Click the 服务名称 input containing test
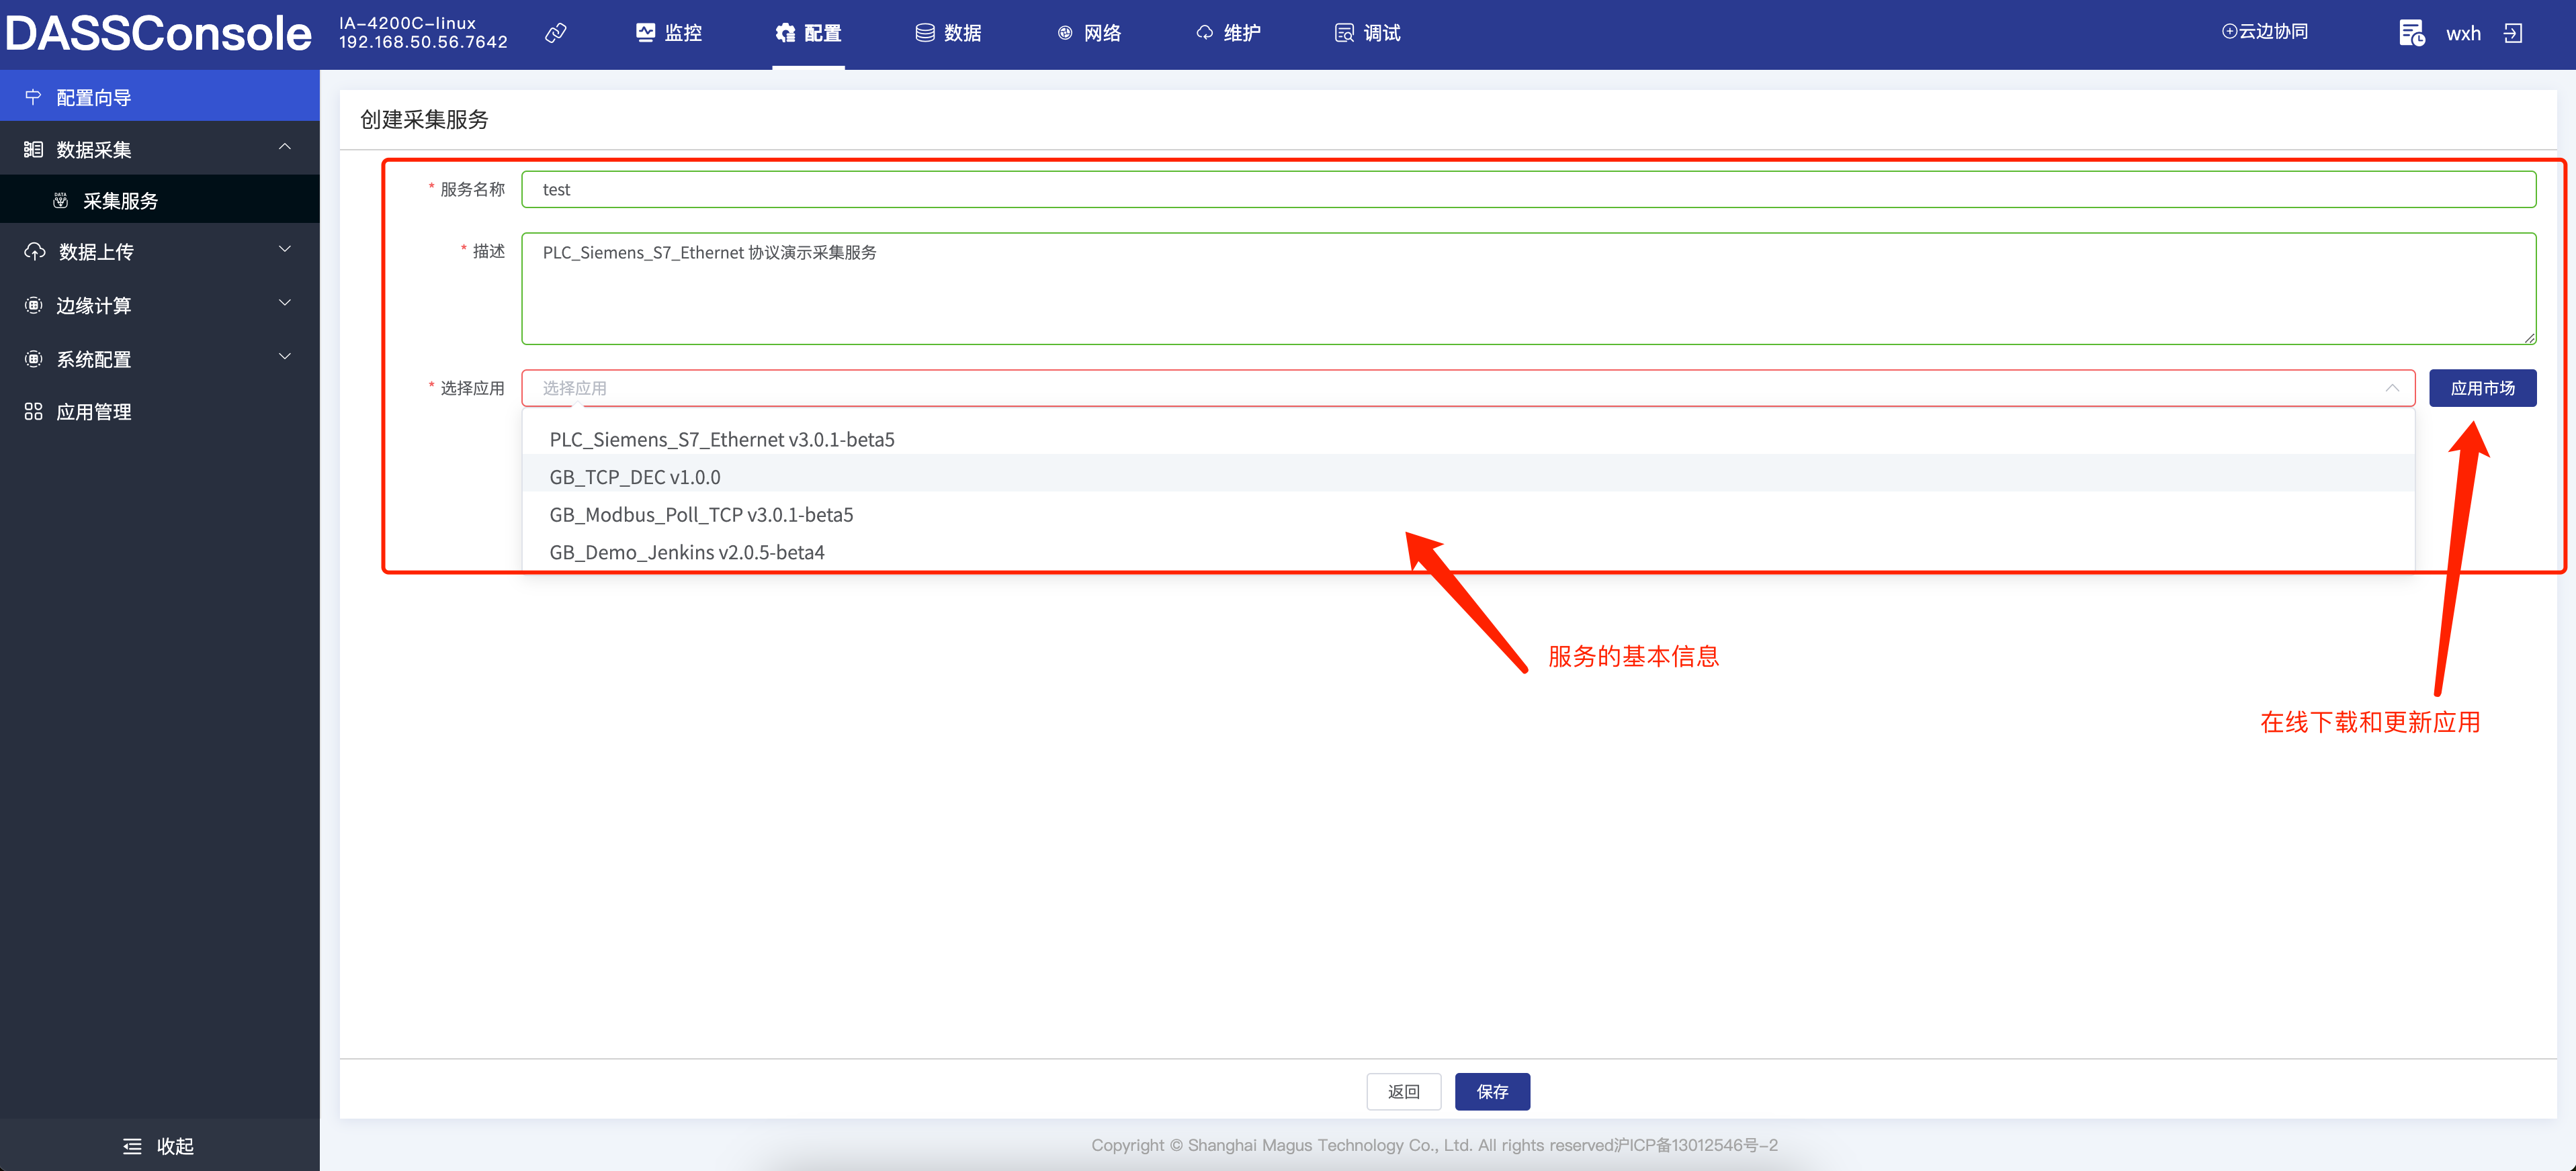Viewport: 2576px width, 1171px height. pyautogui.click(x=1528, y=189)
